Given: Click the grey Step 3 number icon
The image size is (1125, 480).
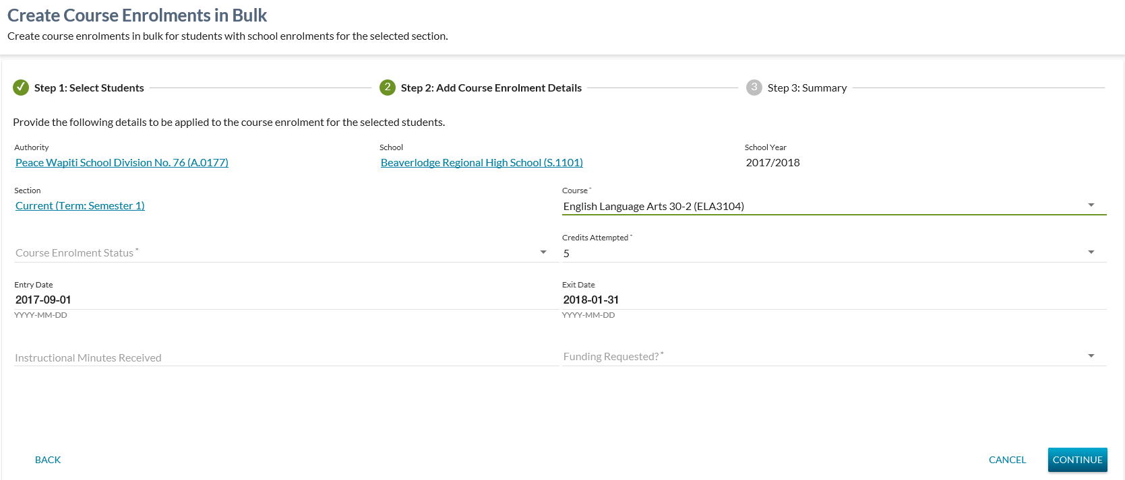Looking at the screenshot, I should pos(754,88).
